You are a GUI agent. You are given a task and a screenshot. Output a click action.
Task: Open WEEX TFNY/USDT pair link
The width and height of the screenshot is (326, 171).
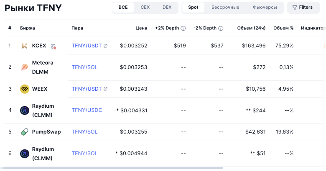coord(87,89)
